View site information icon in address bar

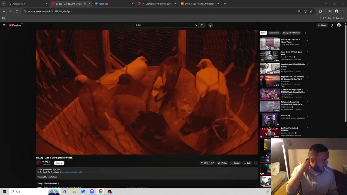click(25, 11)
